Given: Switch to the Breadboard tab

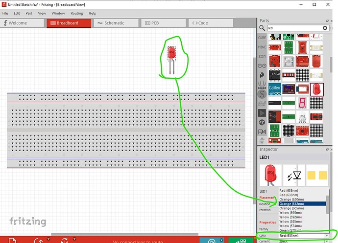Looking at the screenshot, I should coord(69,23).
